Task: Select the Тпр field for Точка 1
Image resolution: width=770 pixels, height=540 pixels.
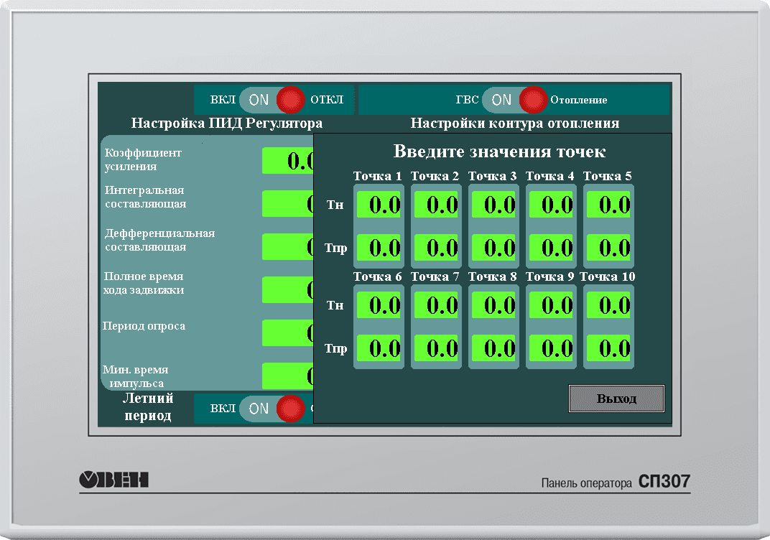Action: (x=379, y=248)
